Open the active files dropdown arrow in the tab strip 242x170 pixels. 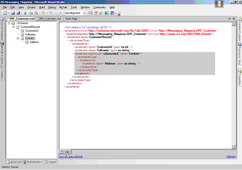[x=230, y=19]
